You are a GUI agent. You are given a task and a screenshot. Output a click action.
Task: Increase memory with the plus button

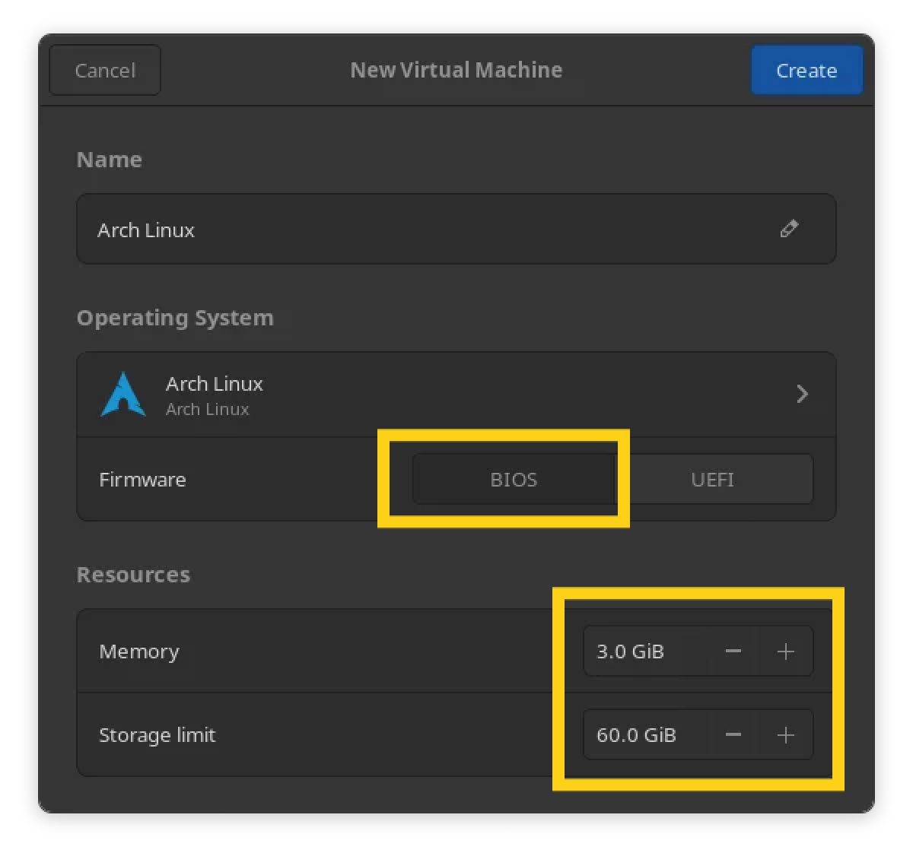click(785, 652)
